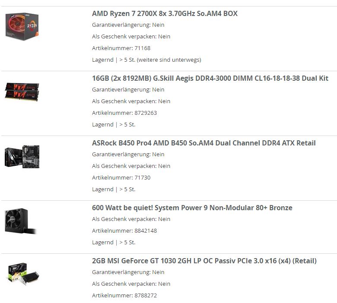Click Ryzen stock status 'weitere sind unterwegs'
This screenshot has height=303, width=337.
point(169,60)
